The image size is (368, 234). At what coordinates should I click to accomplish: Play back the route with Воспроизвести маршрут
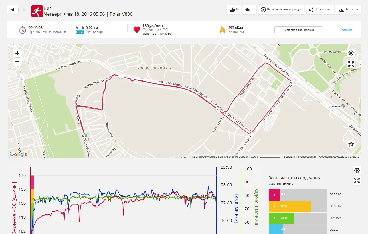coord(281,9)
